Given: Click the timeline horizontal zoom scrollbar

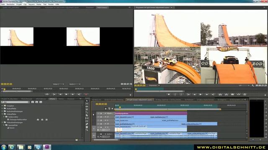Looking at the screenshot, I should [x=106, y=140].
